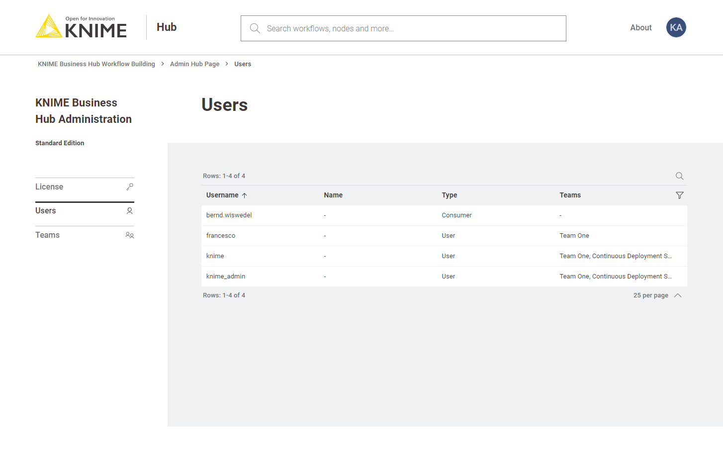
Task: Toggle the table filter funnel icon
Action: (679, 195)
